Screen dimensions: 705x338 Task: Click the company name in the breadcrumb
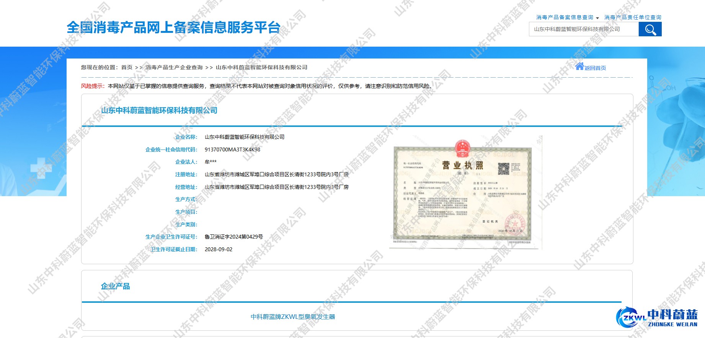(262, 67)
